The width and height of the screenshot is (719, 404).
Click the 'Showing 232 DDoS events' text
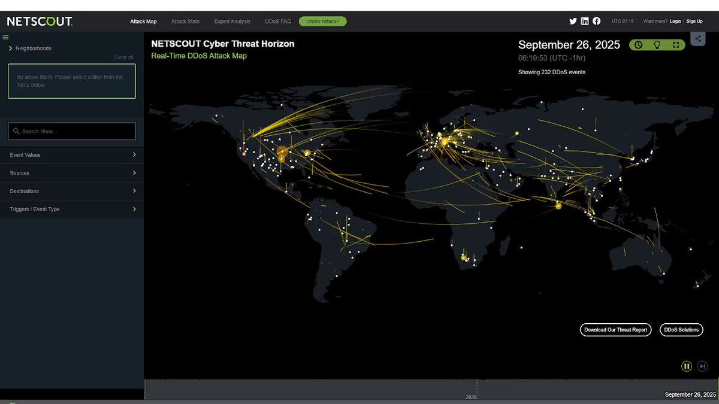(x=552, y=72)
